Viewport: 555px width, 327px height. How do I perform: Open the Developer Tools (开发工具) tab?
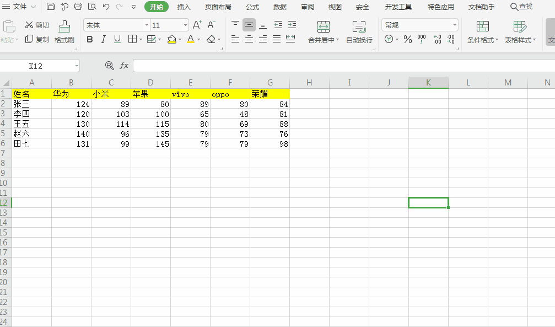[398, 7]
